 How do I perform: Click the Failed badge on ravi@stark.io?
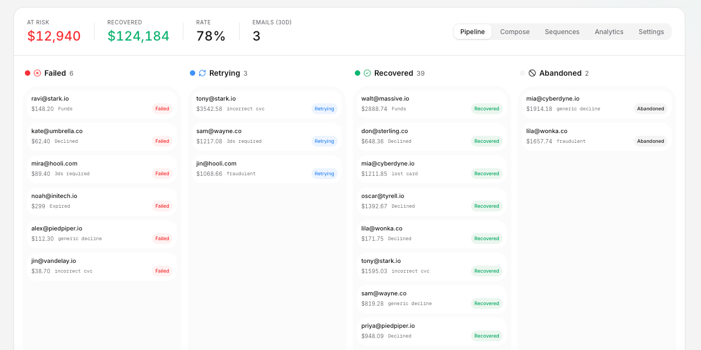tap(162, 109)
